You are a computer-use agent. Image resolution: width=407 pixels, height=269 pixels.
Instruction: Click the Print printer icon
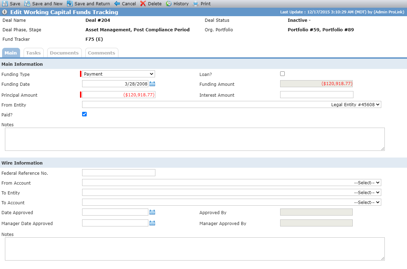[196, 4]
